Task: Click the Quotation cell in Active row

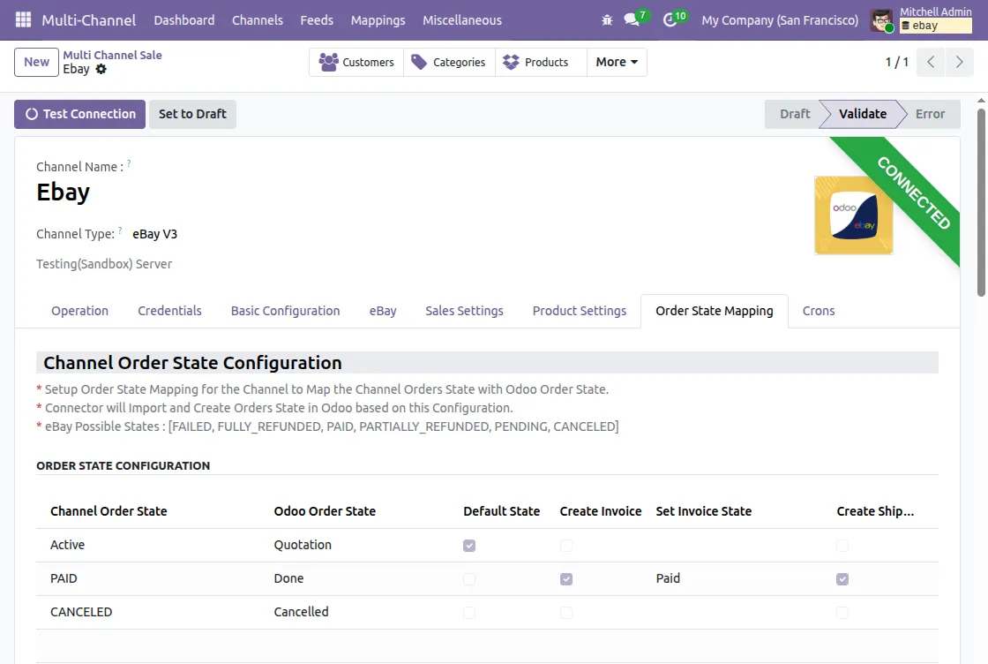Action: [303, 545]
